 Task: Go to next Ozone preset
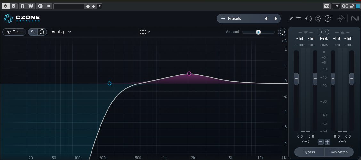pyautogui.click(x=276, y=19)
